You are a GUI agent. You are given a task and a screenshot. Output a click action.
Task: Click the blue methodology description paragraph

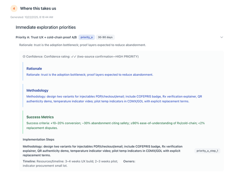click(x=115, y=99)
